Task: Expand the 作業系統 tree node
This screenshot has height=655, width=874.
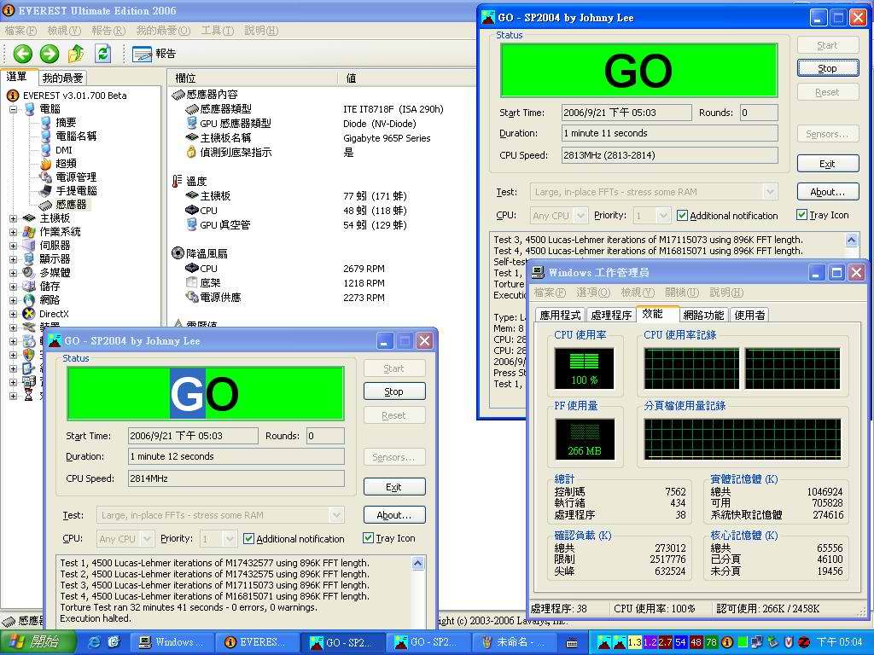Action: pos(14,232)
